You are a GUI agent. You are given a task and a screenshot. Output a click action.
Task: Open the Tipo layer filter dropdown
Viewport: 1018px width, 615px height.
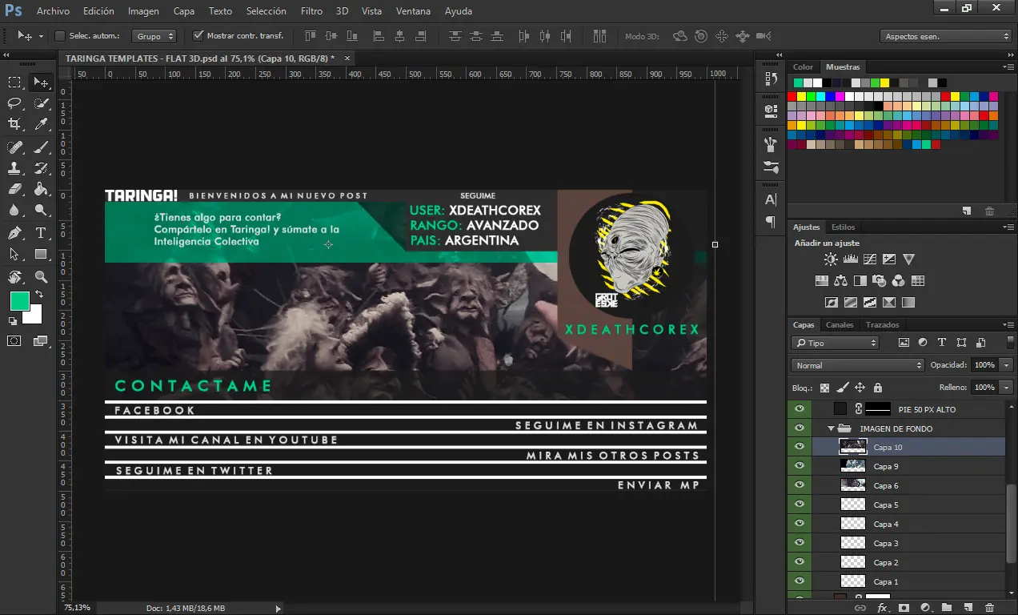[x=835, y=343]
